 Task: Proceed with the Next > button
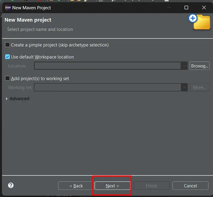112,186
